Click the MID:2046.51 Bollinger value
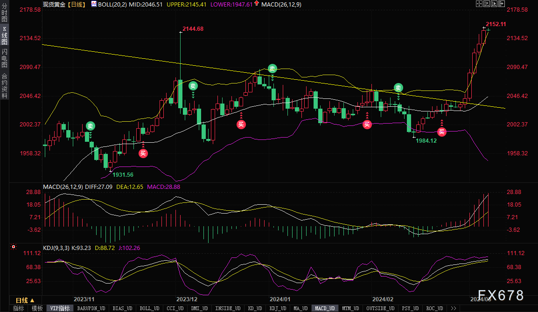The image size is (538, 312). click(146, 5)
